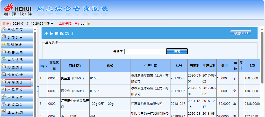This screenshot has height=117, width=265.
Task: Open the highlighted 库存统计 menu item
Action: (15, 83)
